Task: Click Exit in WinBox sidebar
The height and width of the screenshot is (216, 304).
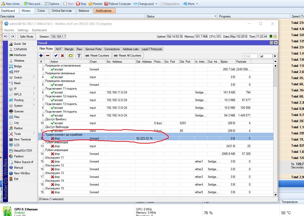Action: 16,179
